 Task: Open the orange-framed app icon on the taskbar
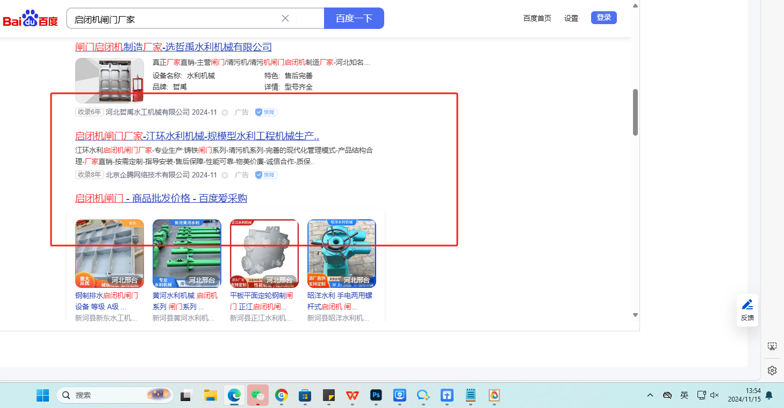(494, 396)
